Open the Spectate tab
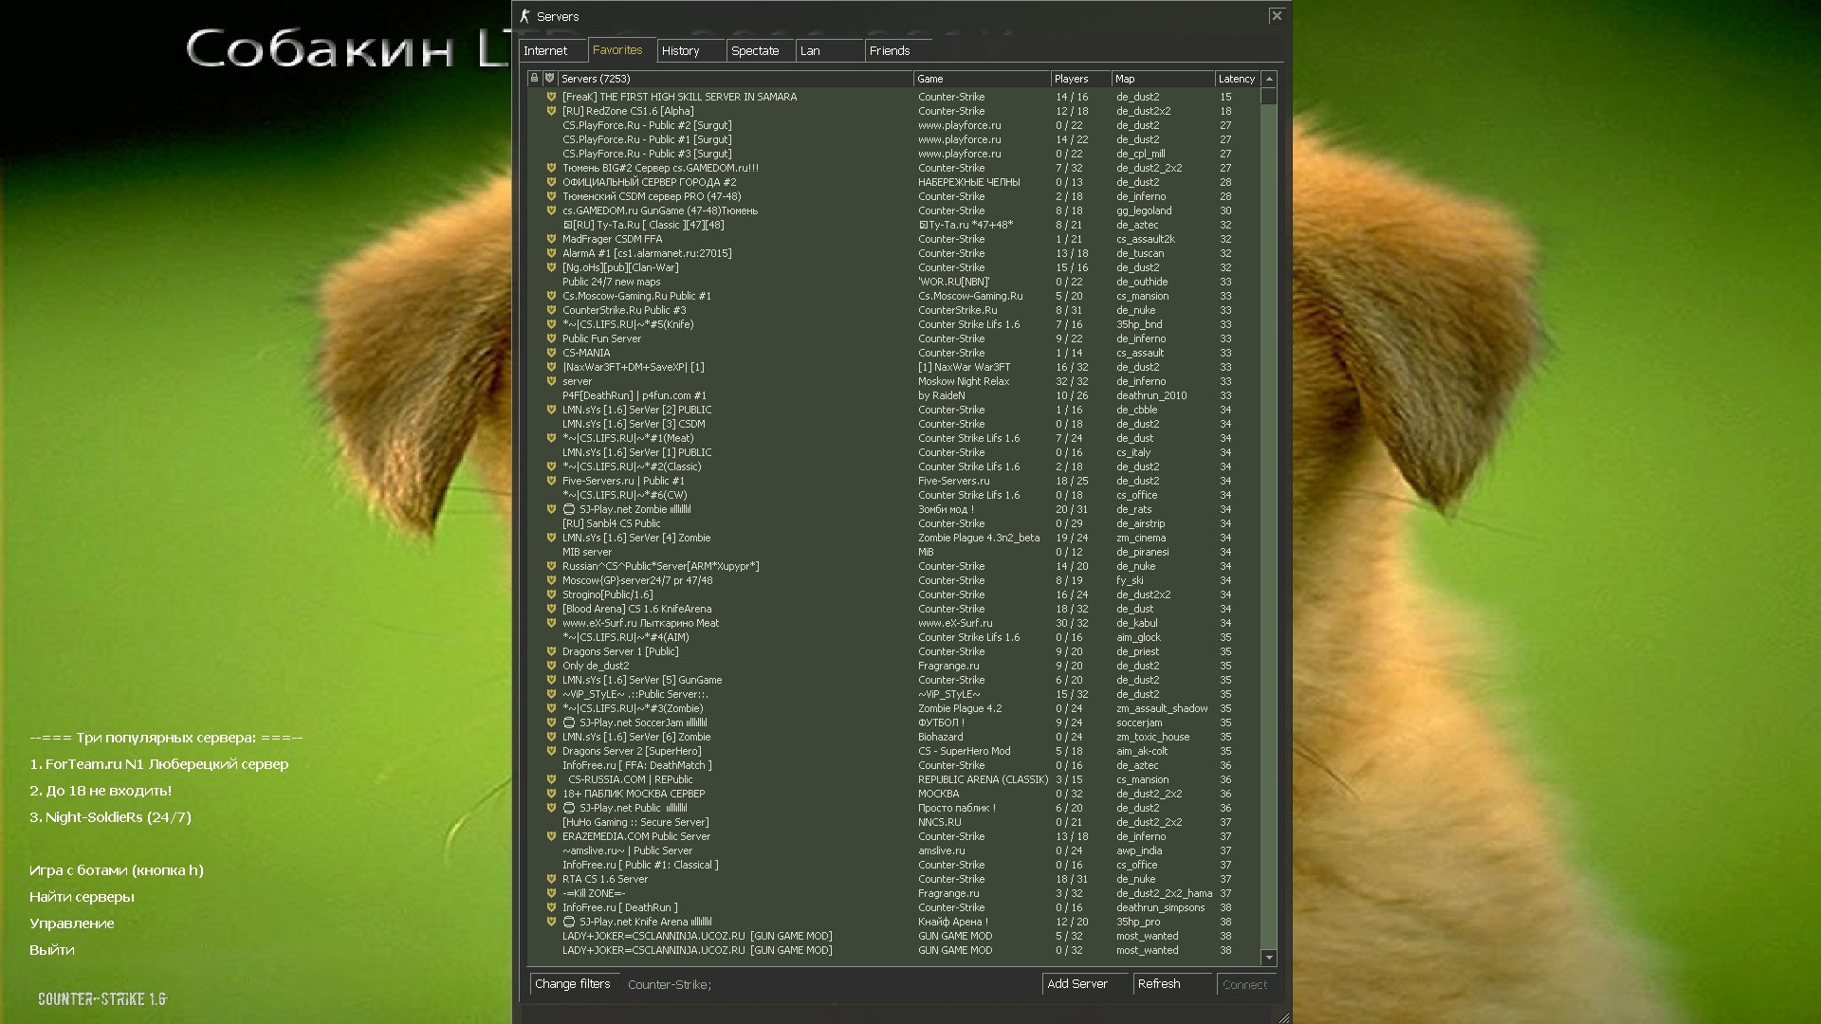 [x=761, y=51]
